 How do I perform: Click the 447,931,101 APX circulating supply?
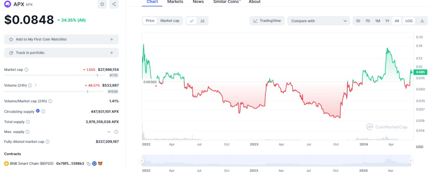click(105, 112)
